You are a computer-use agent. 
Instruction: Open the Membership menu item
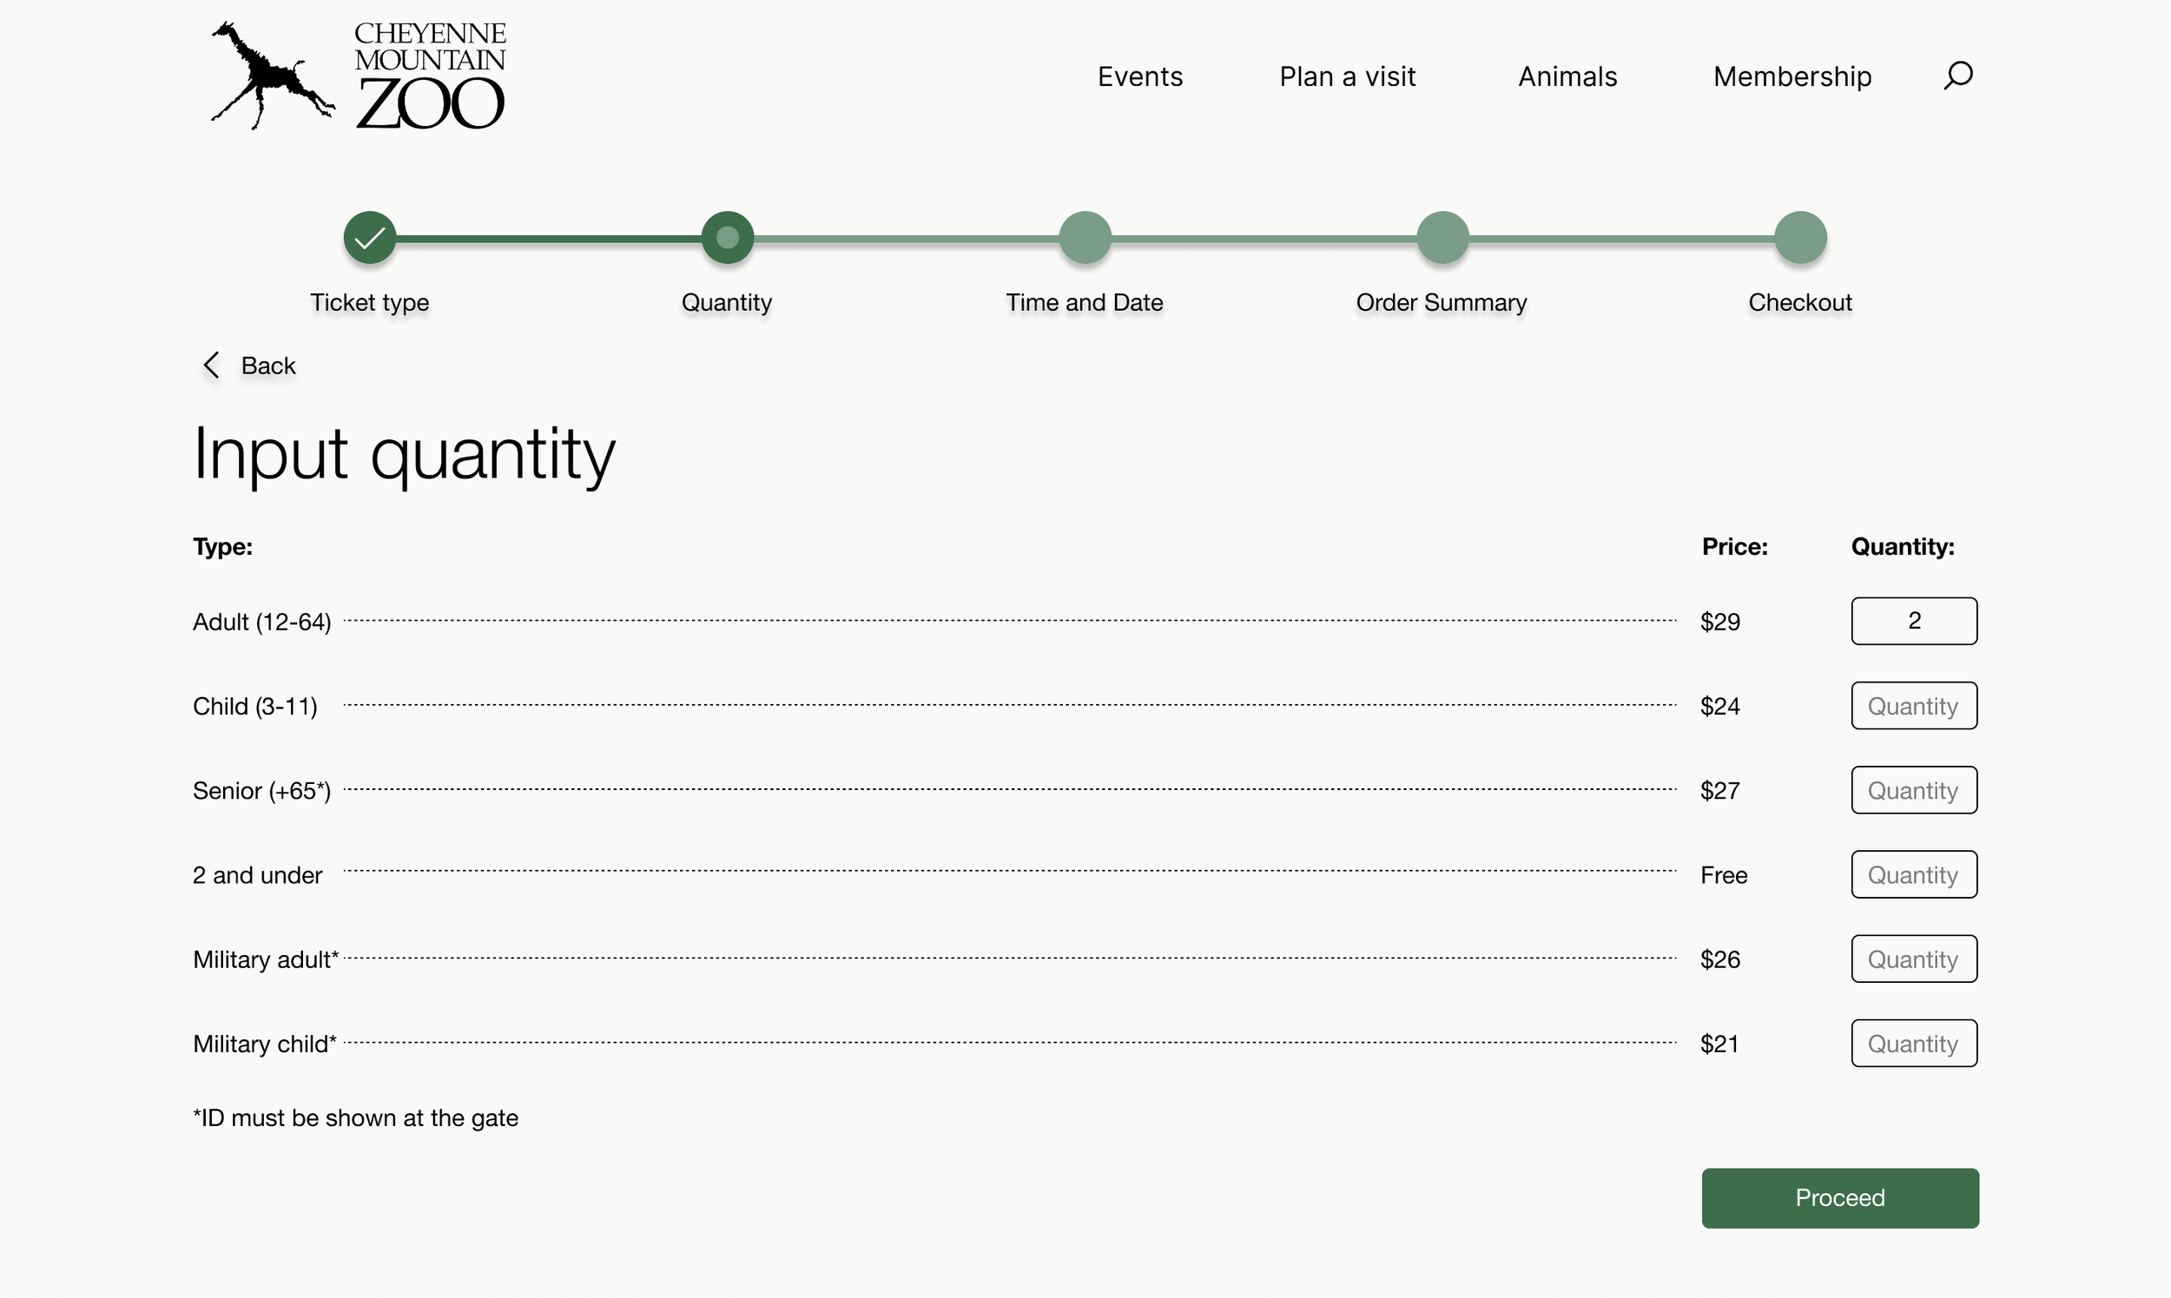pyautogui.click(x=1792, y=77)
